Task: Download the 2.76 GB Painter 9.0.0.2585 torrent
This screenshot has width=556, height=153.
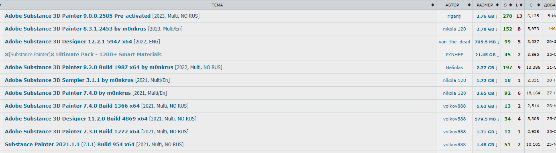Action: (x=487, y=16)
